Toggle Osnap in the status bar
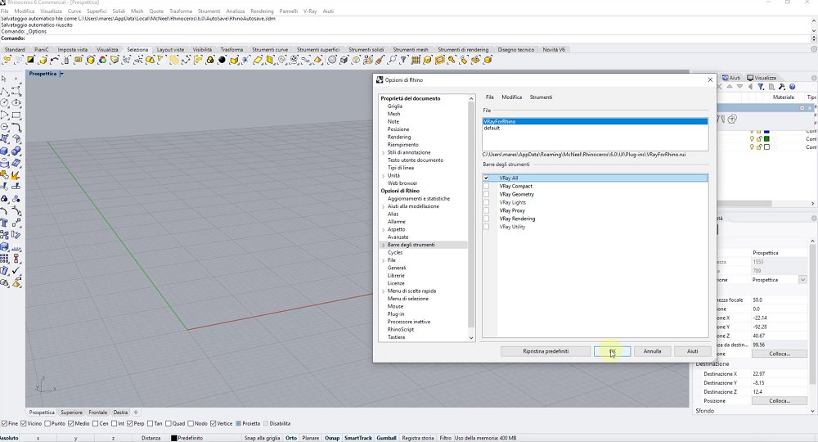Screen dimensions: 818x442 pyautogui.click(x=332, y=438)
